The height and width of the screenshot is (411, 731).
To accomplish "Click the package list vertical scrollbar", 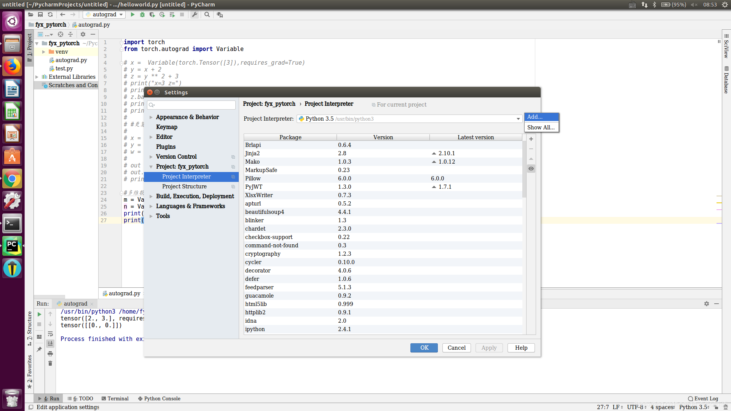I will pyautogui.click(x=524, y=169).
